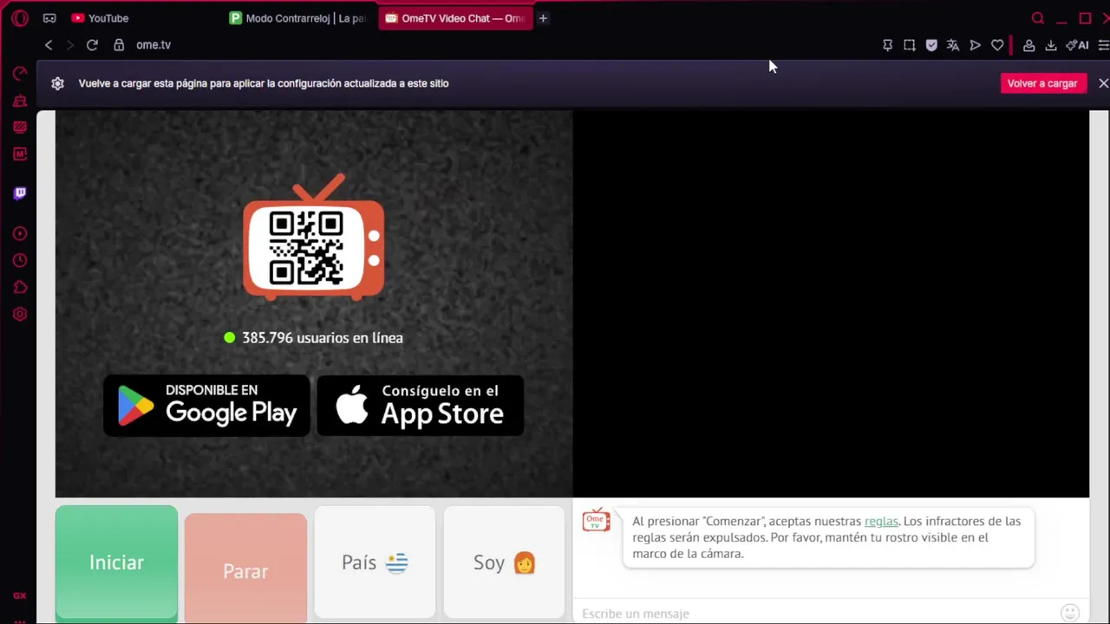Click the 385.796 usuarios en línea text
The image size is (1110, 624).
pos(323,338)
